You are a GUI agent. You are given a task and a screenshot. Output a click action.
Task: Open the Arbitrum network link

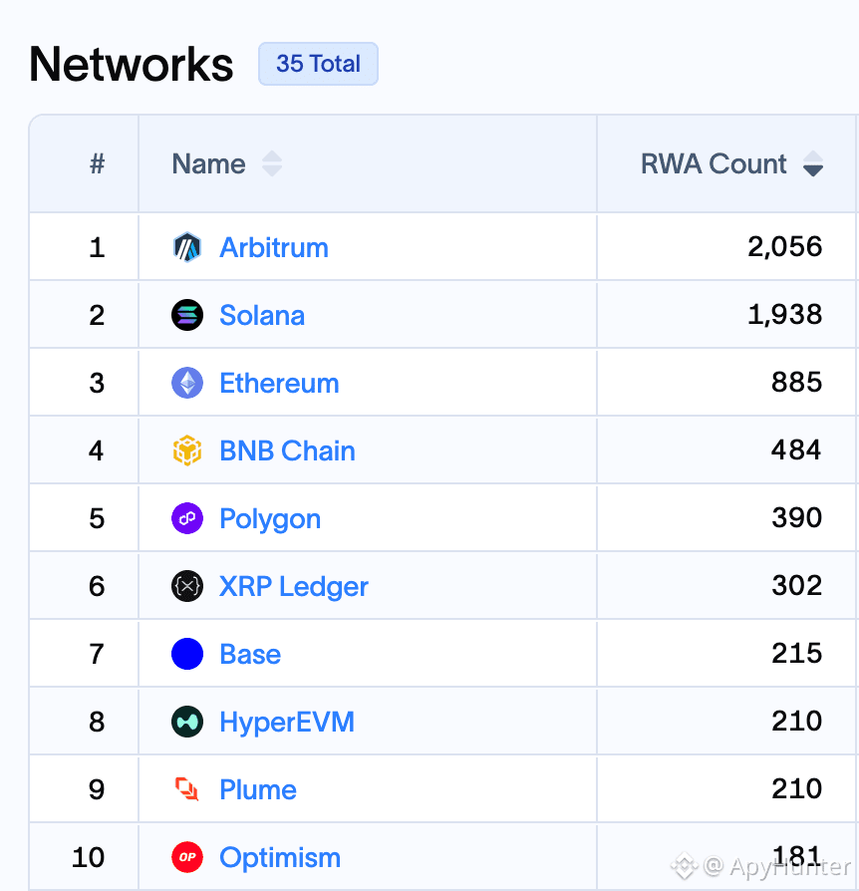pyautogui.click(x=274, y=248)
